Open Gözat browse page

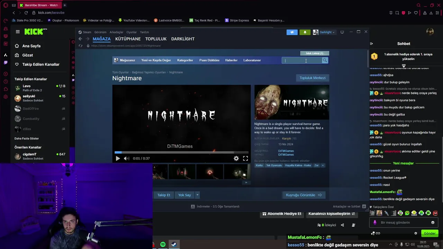[x=24, y=55]
